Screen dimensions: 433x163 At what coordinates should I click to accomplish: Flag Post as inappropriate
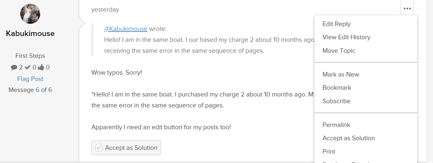pyautogui.click(x=30, y=79)
